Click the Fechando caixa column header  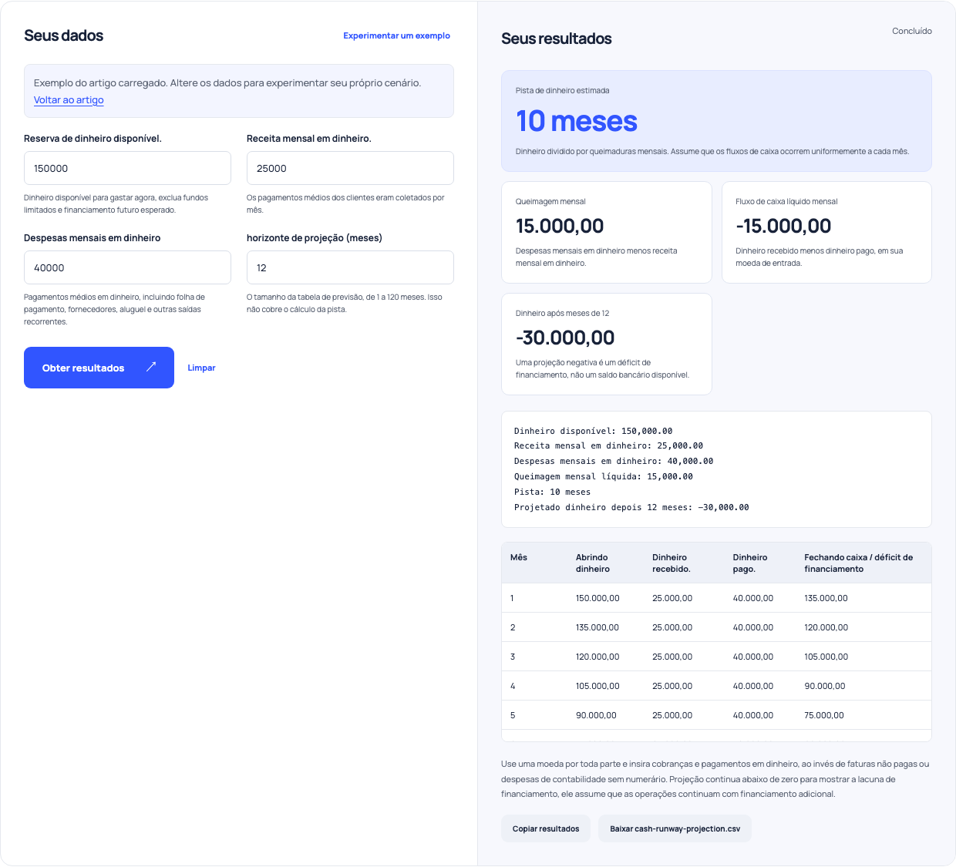[x=858, y=563]
